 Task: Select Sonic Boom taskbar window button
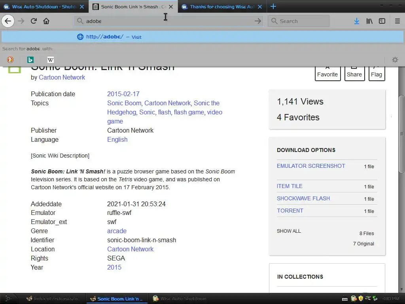pos(117,298)
